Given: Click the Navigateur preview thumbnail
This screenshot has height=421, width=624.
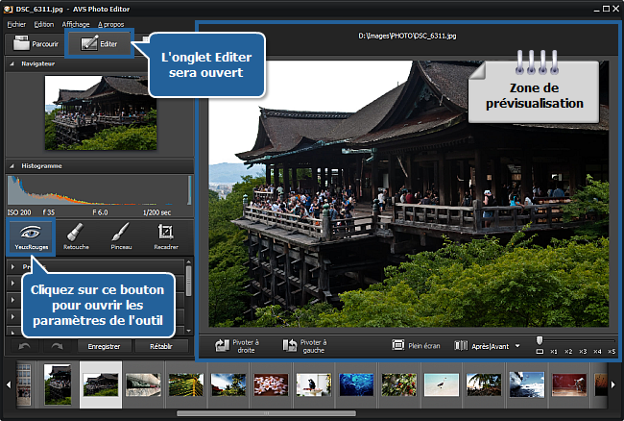Looking at the screenshot, I should (x=101, y=113).
